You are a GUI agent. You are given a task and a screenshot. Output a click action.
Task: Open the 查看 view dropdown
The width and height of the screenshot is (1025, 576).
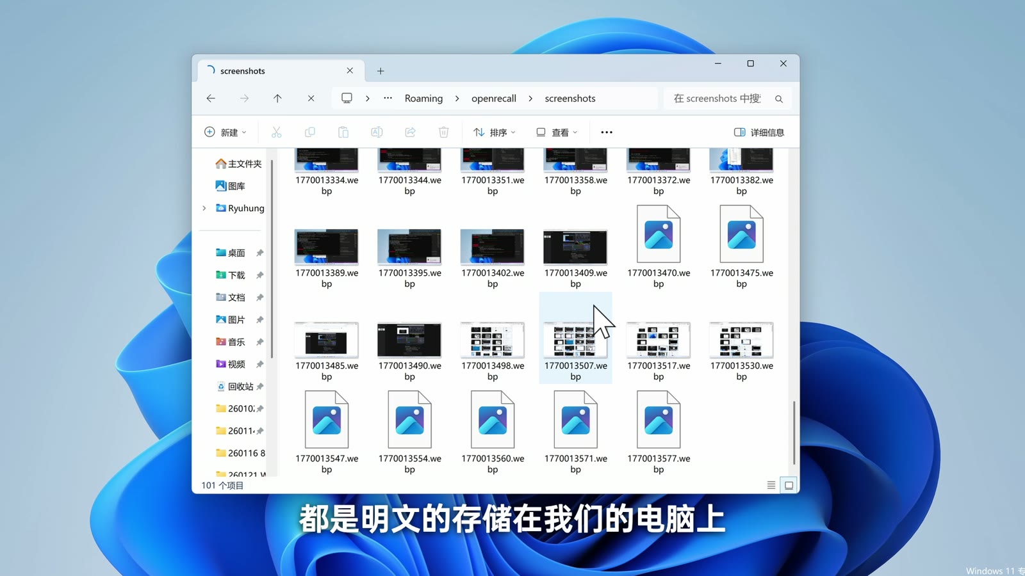(x=557, y=132)
